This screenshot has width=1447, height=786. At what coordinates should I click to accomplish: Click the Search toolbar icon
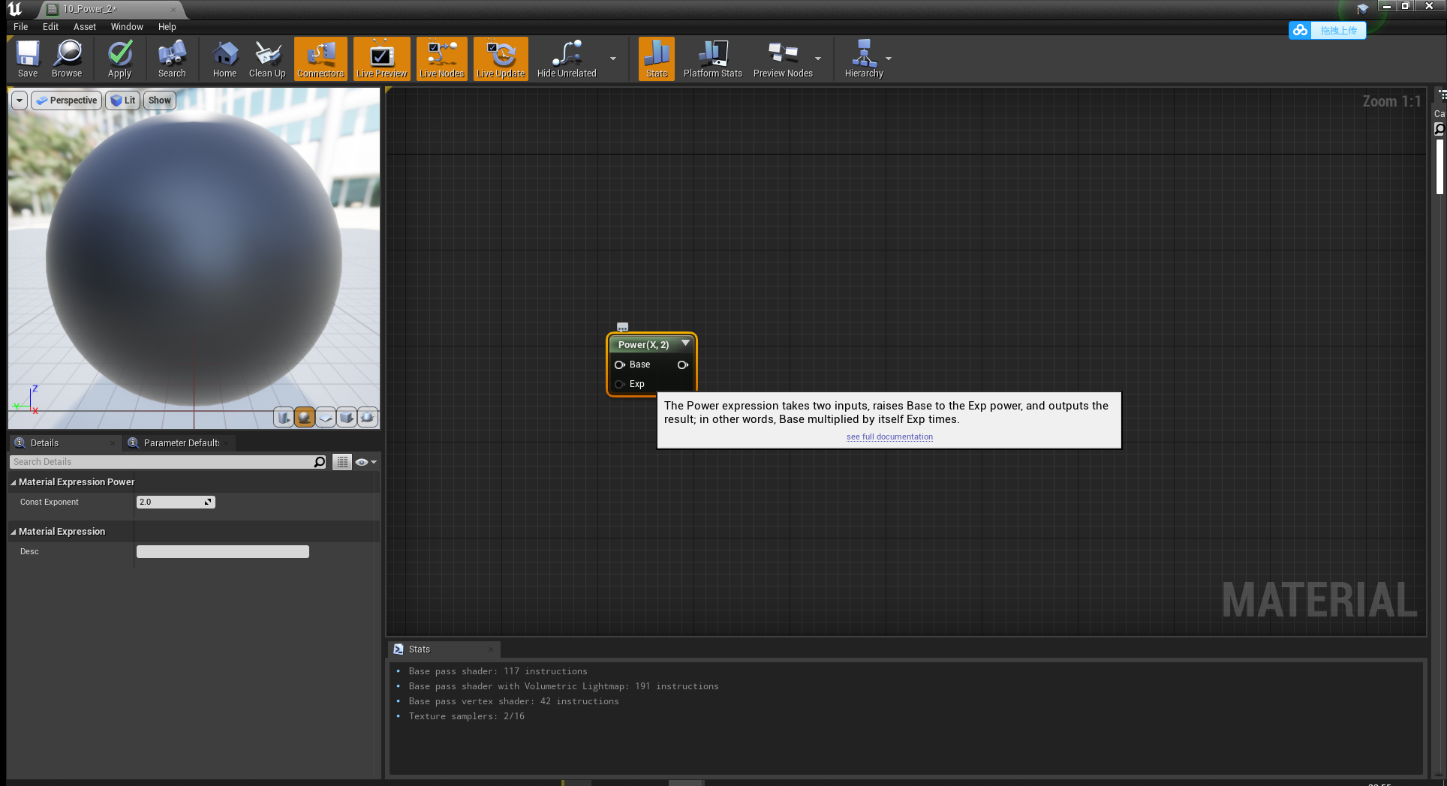point(171,58)
